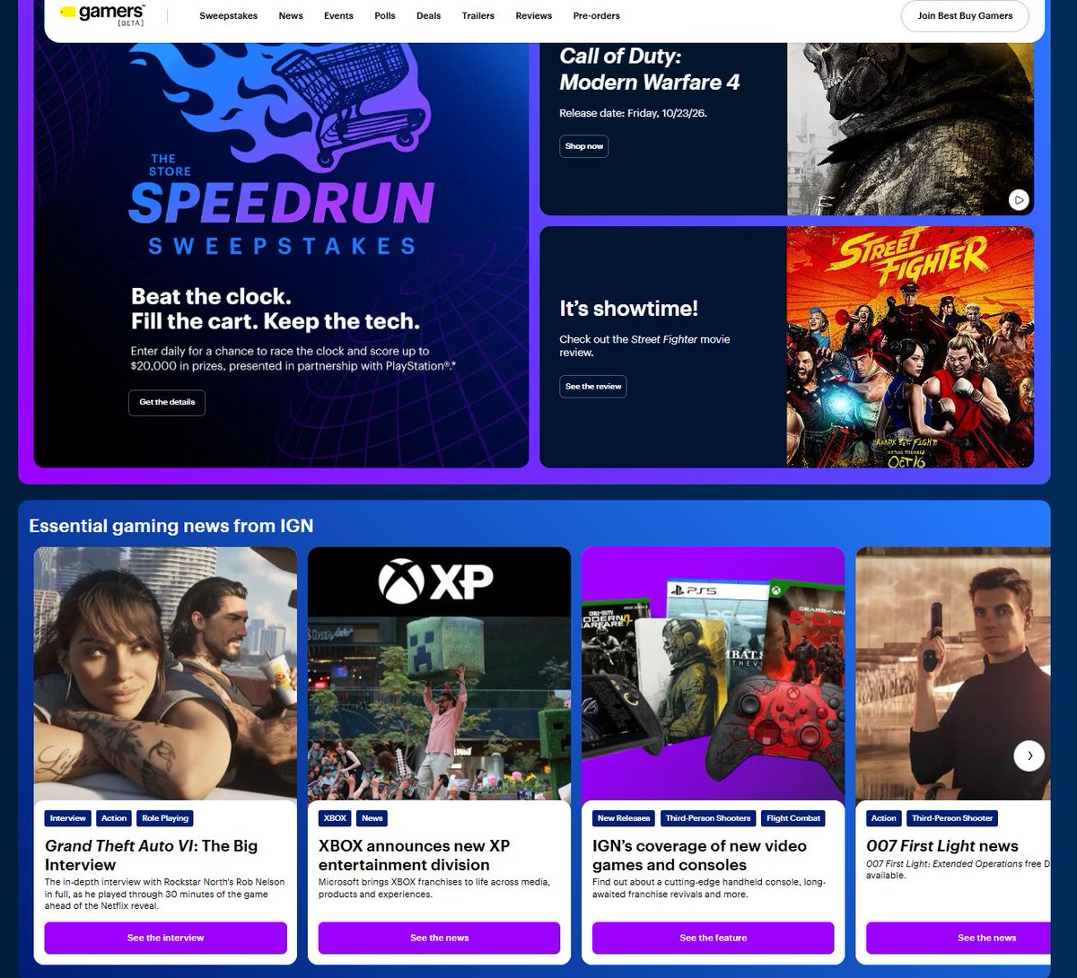This screenshot has height=978, width=1077.
Task: Advance the IGN news carousel arrow
Action: click(1029, 755)
